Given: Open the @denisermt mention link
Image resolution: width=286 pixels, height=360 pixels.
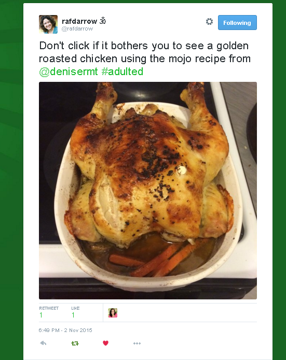Looking at the screenshot, I should click(69, 71).
